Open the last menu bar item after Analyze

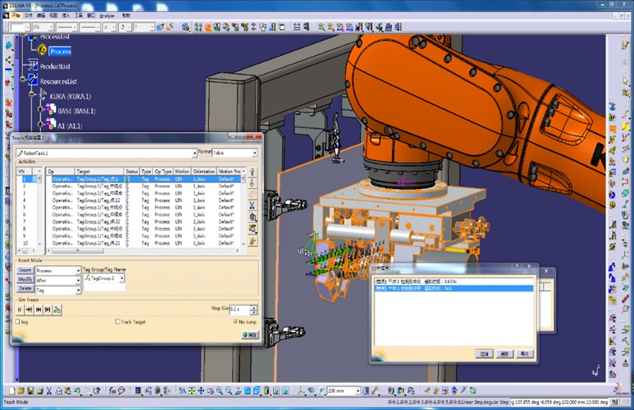tap(126, 15)
